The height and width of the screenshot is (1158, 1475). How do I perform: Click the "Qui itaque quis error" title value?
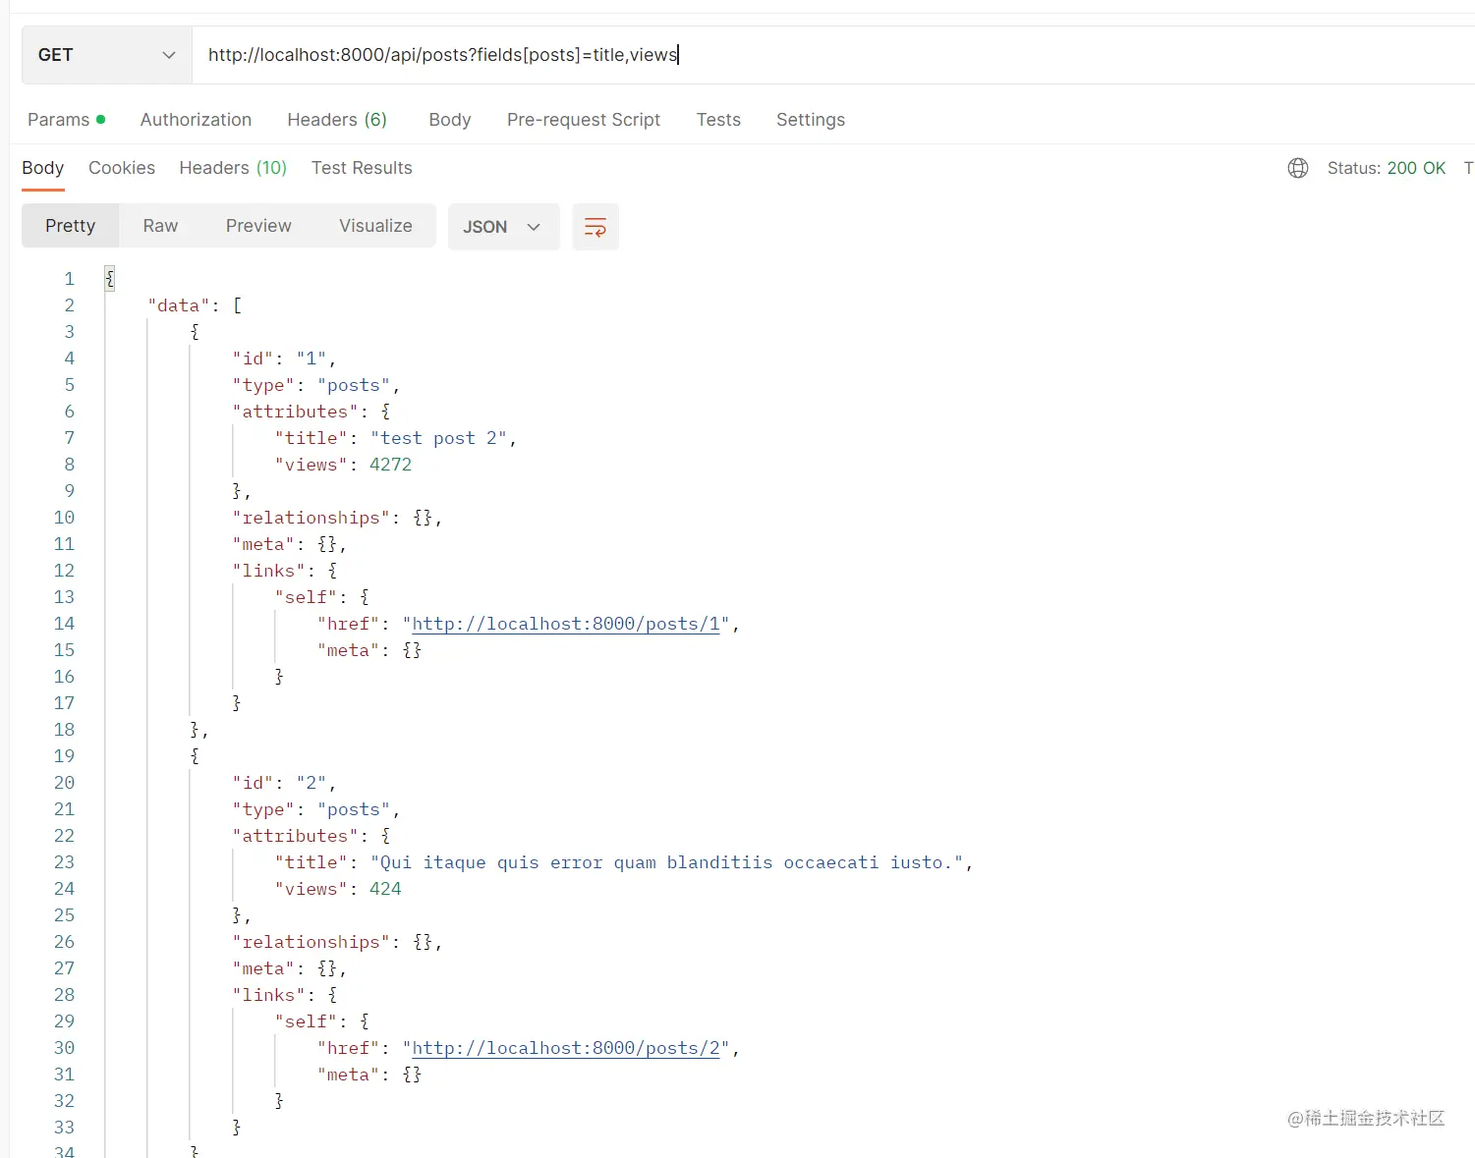(x=666, y=862)
